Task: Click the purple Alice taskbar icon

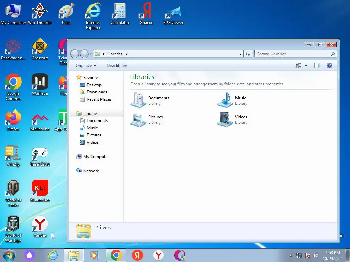Action: 29,255
